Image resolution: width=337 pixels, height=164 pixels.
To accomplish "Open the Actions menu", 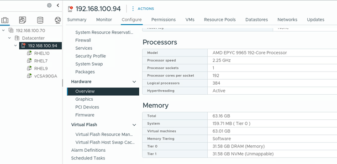I will (x=143, y=9).
